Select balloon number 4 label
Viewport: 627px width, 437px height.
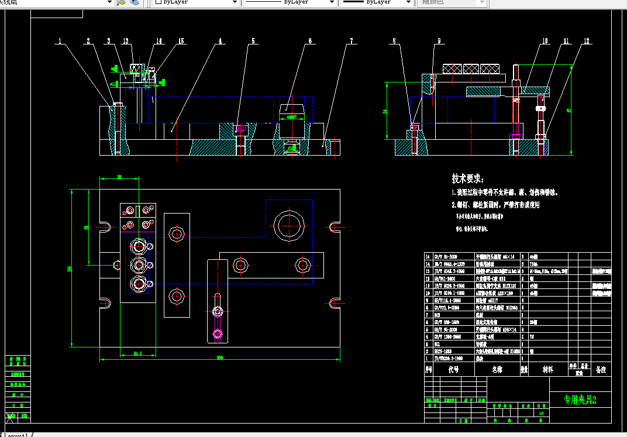220,41
